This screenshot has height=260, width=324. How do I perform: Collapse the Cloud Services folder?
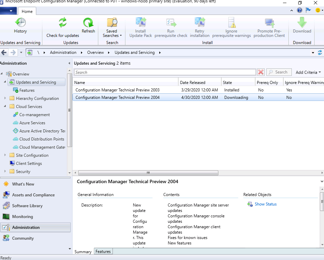5,106
